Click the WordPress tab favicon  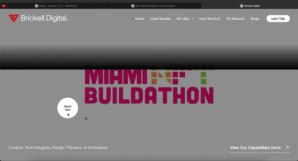pos(37,6)
